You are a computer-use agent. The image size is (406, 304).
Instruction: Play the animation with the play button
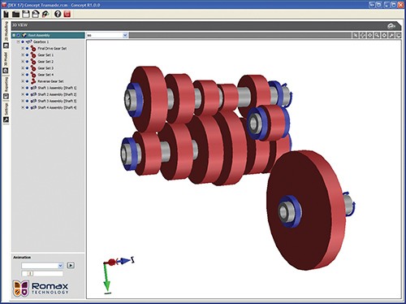(71, 265)
